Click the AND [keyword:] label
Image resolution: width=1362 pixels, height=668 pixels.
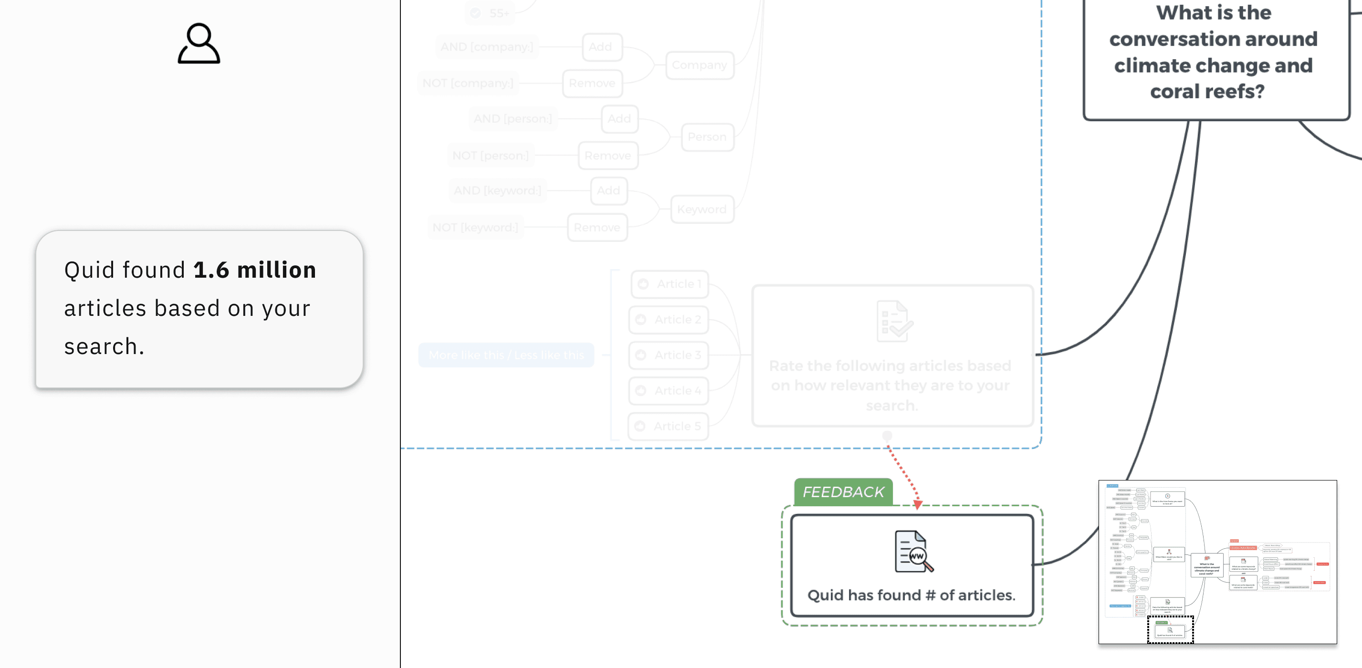(x=498, y=191)
